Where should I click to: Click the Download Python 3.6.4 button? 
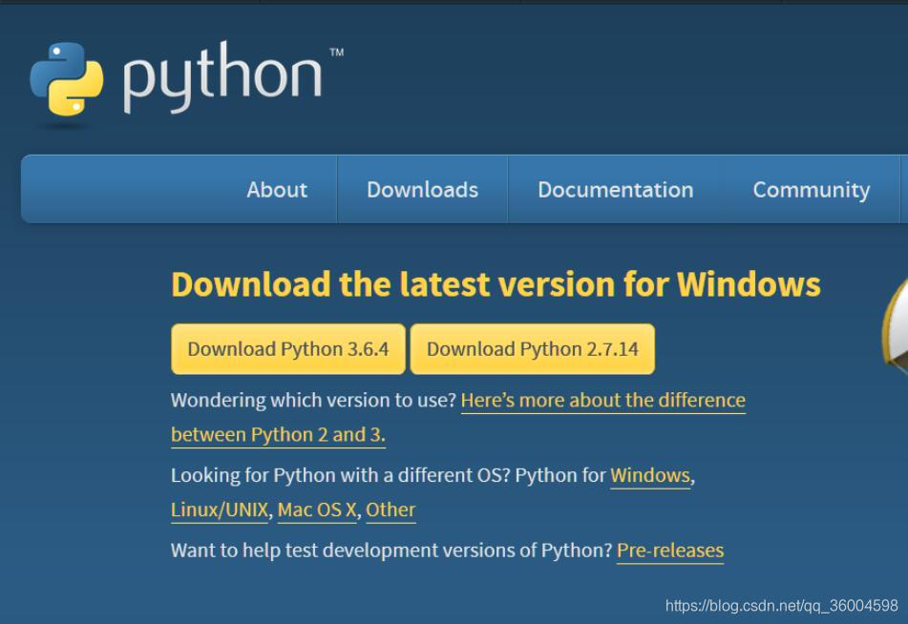click(288, 349)
